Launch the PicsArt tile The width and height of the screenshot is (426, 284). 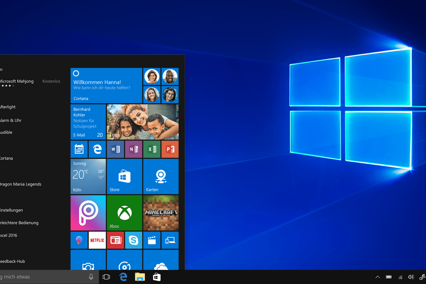[x=88, y=213]
